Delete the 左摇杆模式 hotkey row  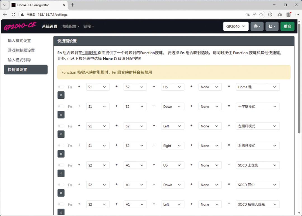(x=61, y=134)
